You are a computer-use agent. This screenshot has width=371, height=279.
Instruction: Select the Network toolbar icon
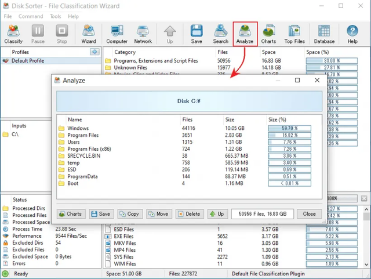click(x=143, y=34)
